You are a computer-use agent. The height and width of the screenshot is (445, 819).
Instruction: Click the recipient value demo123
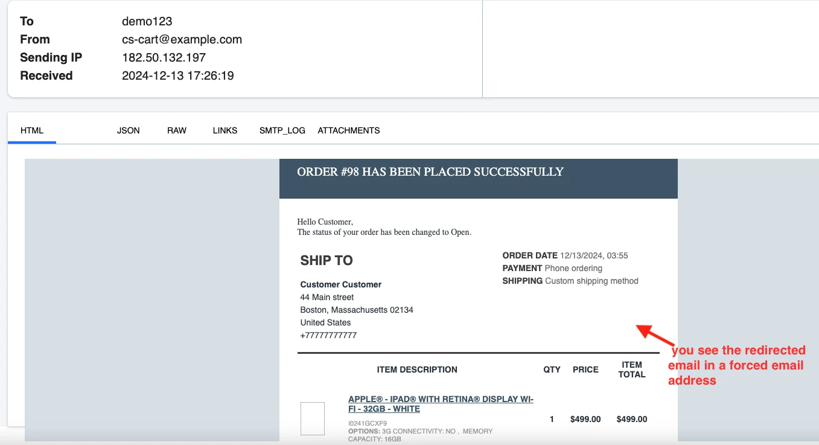(147, 21)
